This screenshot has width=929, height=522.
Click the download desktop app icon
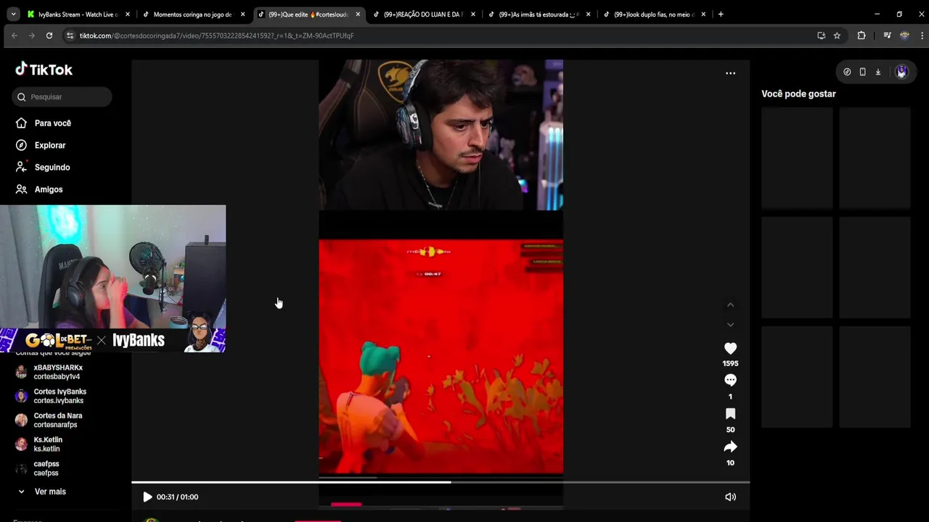[x=877, y=72]
